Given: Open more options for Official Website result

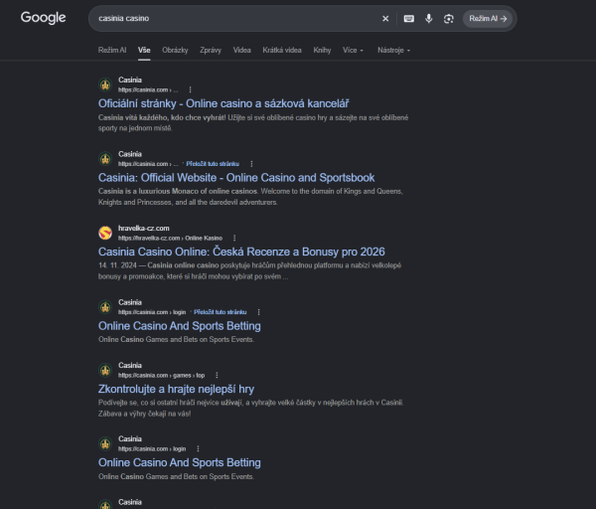Looking at the screenshot, I should pos(251,164).
